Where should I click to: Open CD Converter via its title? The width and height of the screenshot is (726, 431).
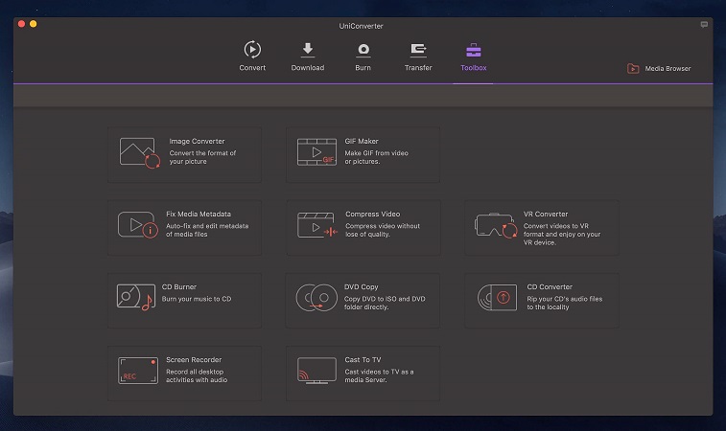(550, 286)
